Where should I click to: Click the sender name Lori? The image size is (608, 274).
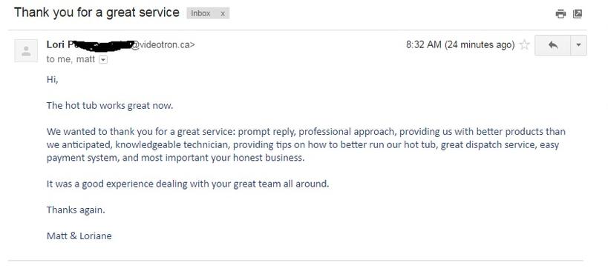pos(56,44)
